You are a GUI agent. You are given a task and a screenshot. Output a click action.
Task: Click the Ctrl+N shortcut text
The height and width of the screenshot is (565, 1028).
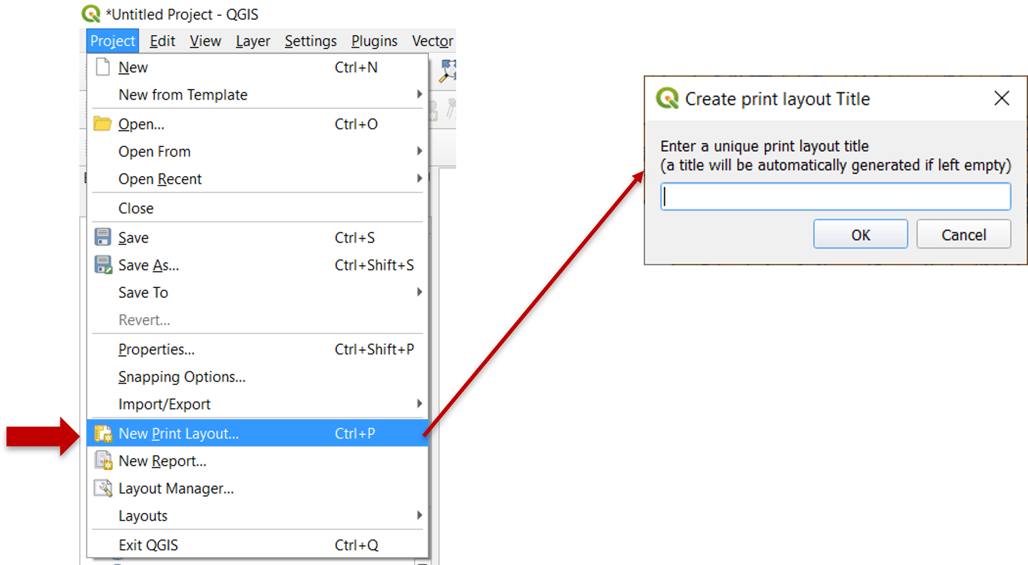click(x=356, y=67)
